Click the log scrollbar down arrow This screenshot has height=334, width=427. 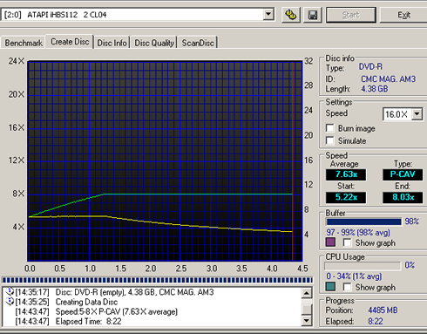point(307,321)
